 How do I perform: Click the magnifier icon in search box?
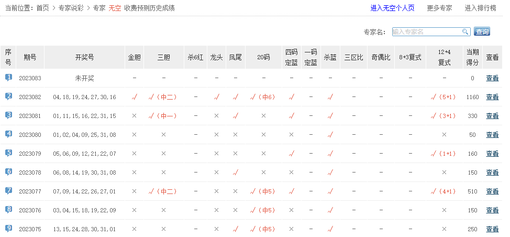[465, 32]
